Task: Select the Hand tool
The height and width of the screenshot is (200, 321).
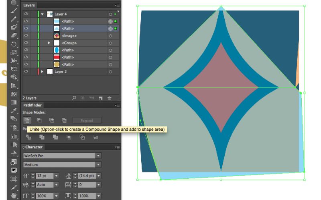Action: [14, 196]
